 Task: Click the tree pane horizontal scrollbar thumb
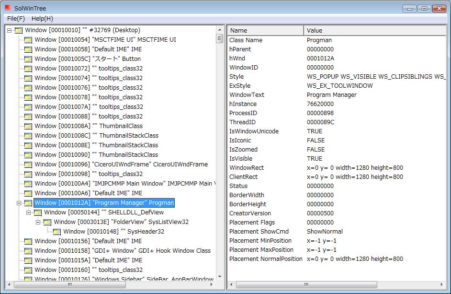coord(70,284)
